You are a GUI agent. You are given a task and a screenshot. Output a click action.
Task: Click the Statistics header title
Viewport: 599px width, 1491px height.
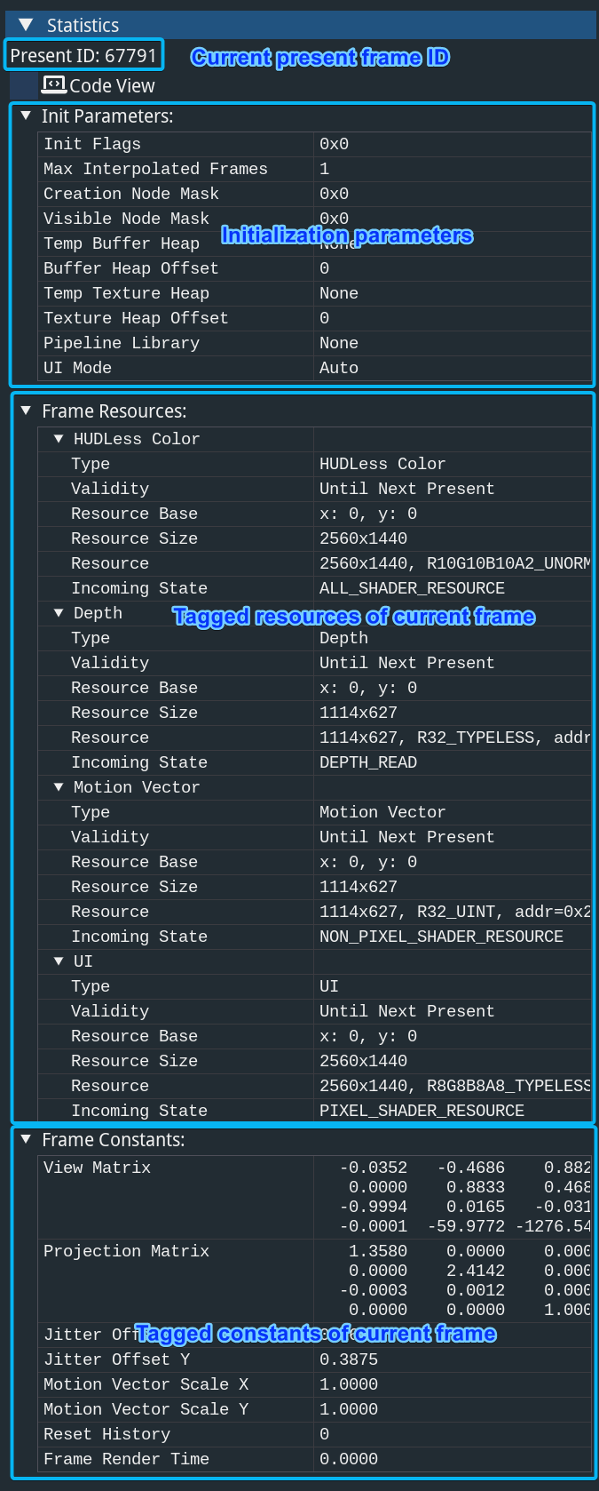(83, 25)
